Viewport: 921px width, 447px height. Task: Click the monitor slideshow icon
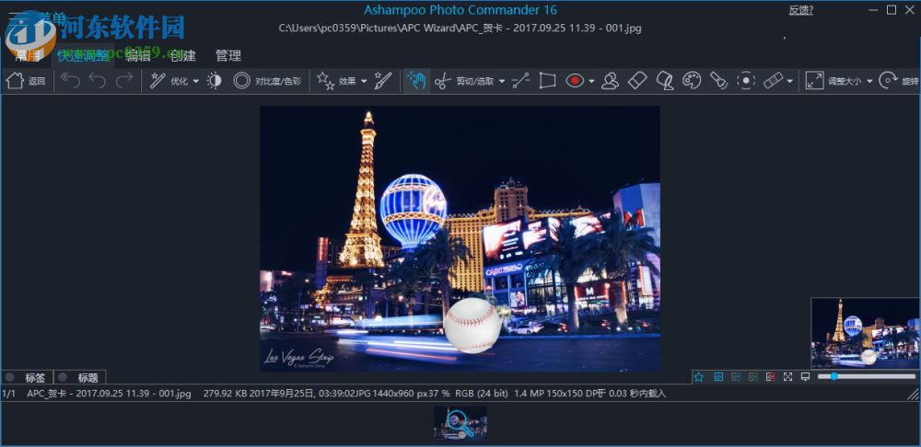pos(805,376)
